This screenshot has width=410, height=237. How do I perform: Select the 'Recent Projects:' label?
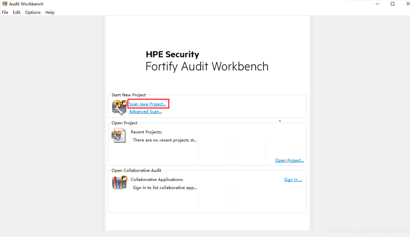(x=146, y=132)
